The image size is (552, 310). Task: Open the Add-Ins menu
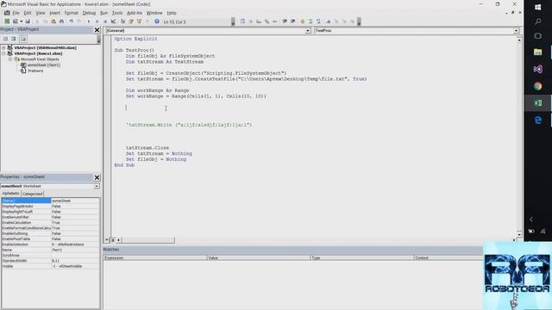click(135, 13)
